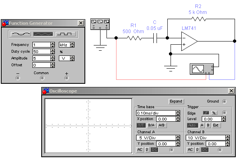Screen dimensions: 239x160
Task: Set Channel A coupling to AC
Action: coord(140,150)
